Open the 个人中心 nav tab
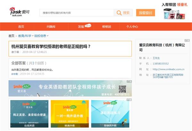192x131 pixels. [x=132, y=27]
